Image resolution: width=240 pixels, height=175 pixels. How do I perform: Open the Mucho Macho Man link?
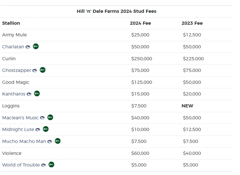24,141
